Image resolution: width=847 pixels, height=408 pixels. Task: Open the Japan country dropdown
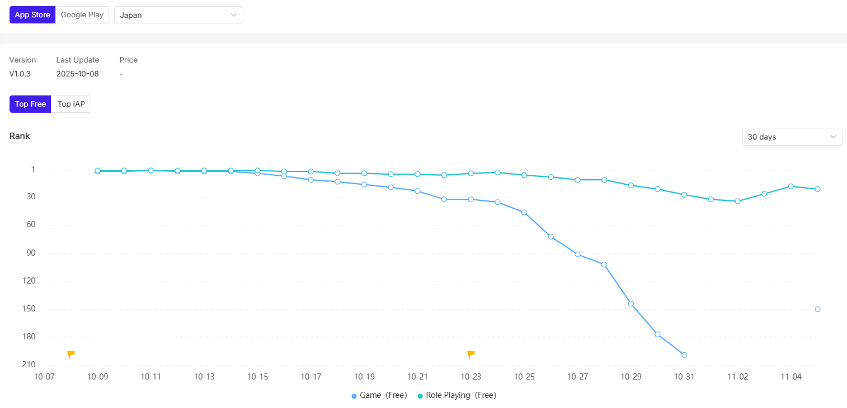(178, 15)
